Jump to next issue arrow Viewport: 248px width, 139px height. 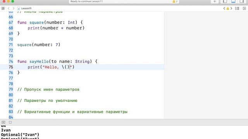231,8
